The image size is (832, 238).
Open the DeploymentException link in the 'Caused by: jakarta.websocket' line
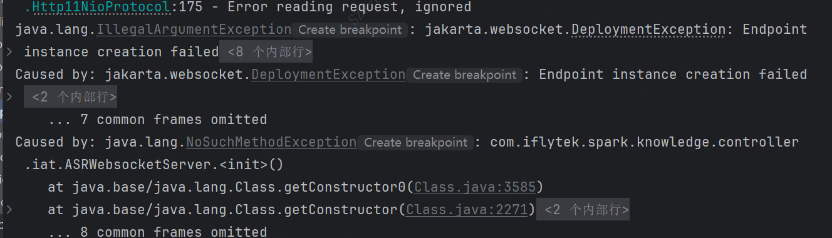328,75
